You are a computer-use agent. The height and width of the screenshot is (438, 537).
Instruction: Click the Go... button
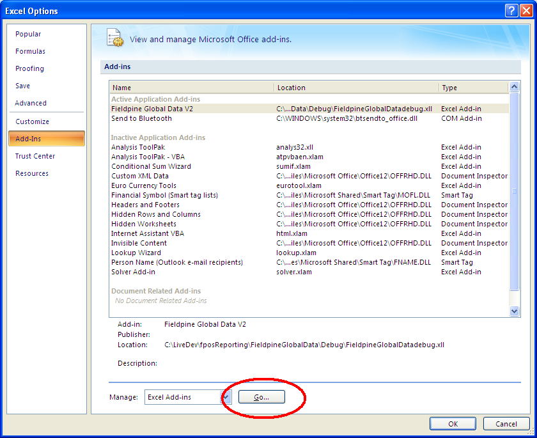(x=261, y=397)
